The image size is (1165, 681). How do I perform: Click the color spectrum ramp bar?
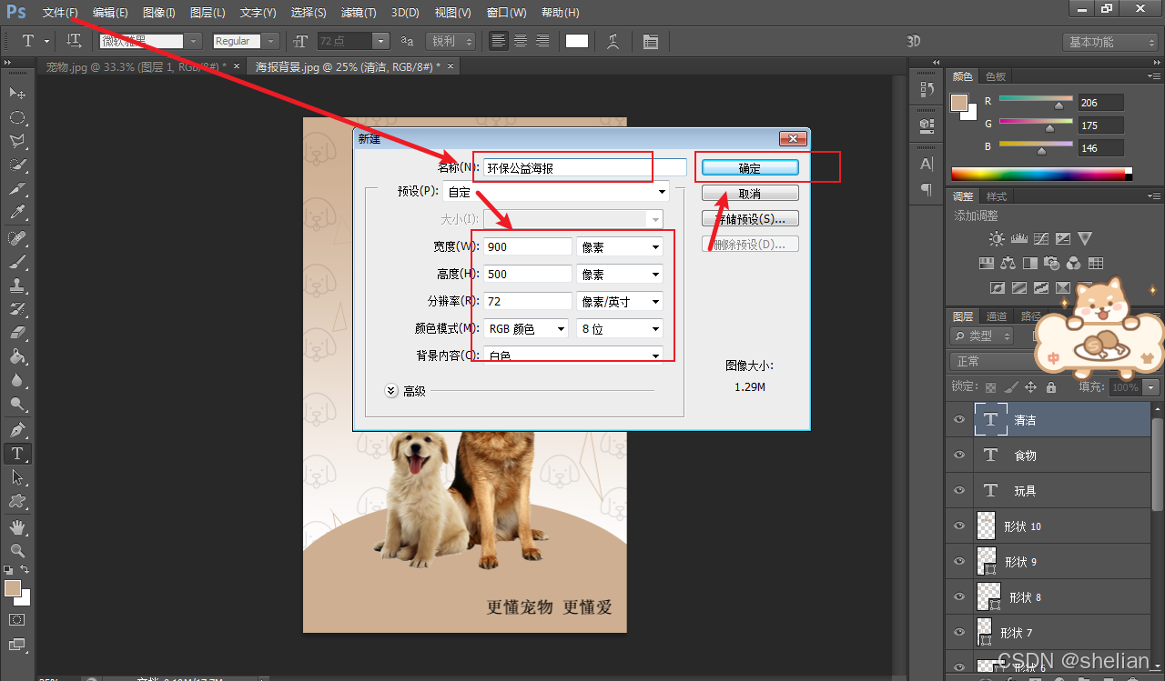[1041, 174]
